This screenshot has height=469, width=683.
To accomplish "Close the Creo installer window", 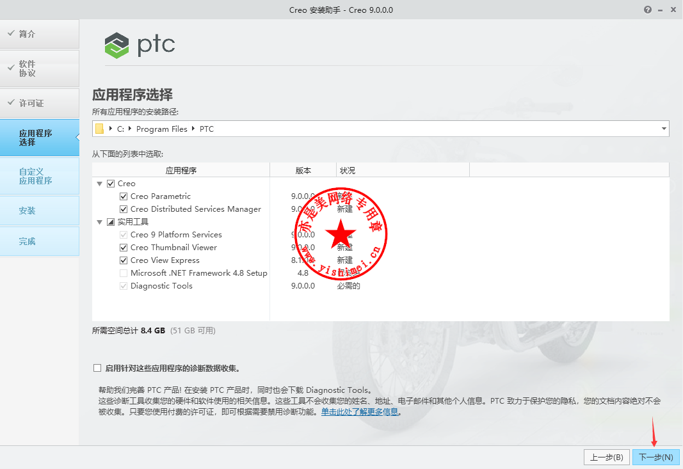I will 673,10.
